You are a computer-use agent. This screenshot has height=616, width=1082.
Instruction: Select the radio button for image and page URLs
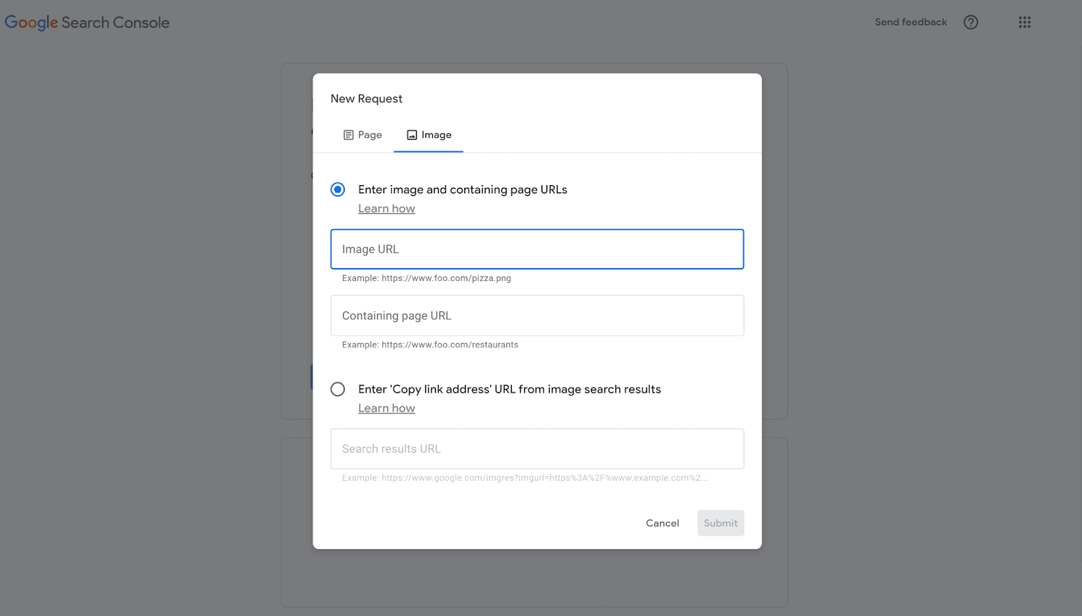pos(337,190)
